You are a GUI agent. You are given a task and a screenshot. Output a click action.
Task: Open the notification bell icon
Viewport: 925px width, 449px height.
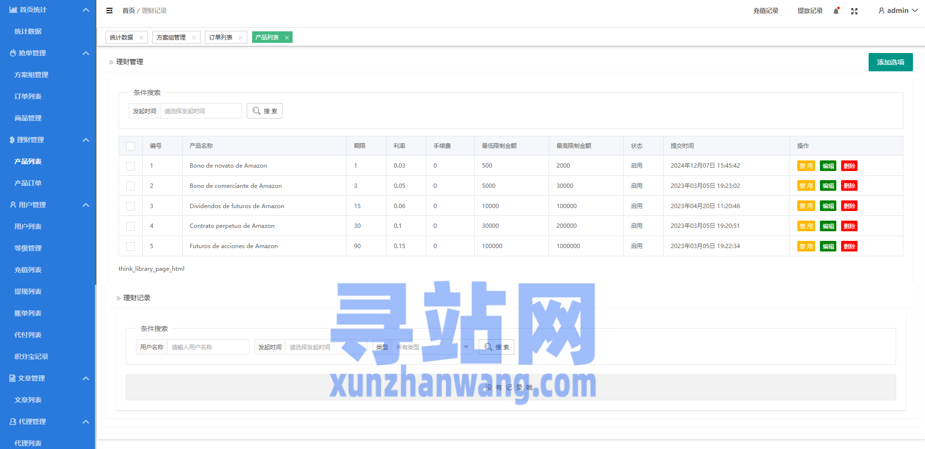pyautogui.click(x=836, y=11)
